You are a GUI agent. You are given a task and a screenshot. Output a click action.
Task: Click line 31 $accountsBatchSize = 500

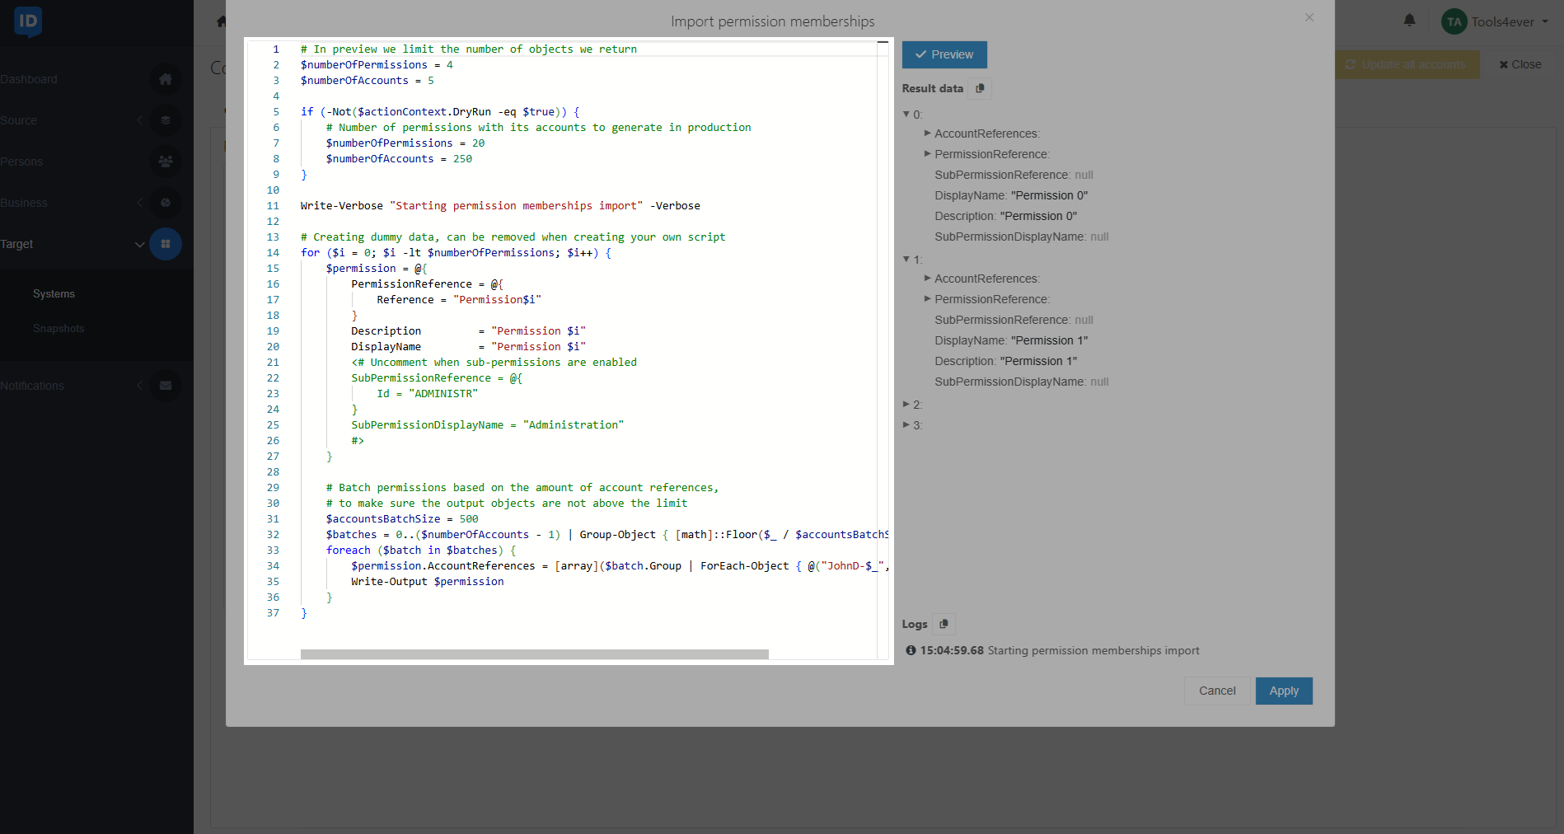point(401,519)
